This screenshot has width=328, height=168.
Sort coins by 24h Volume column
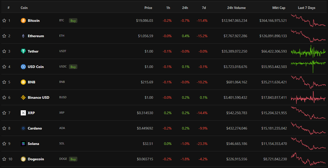236,8
